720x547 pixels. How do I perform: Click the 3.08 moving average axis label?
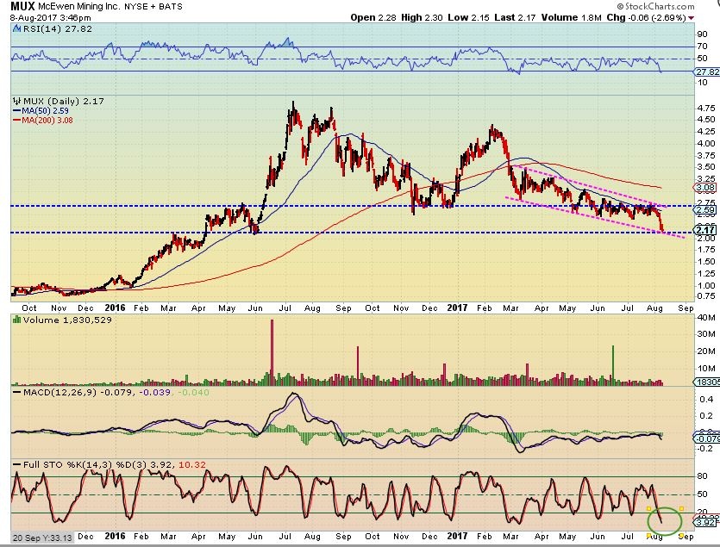704,187
